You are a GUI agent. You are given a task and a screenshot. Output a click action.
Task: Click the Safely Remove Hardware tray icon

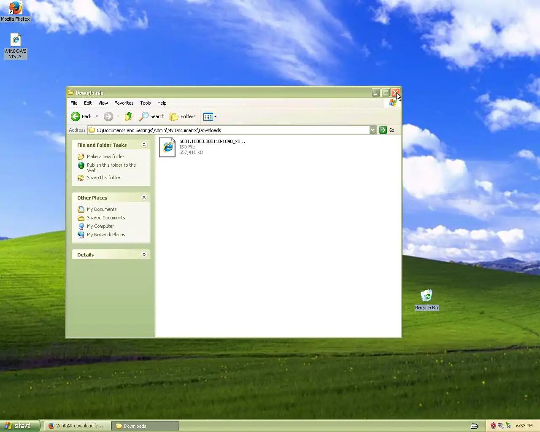pos(508,426)
